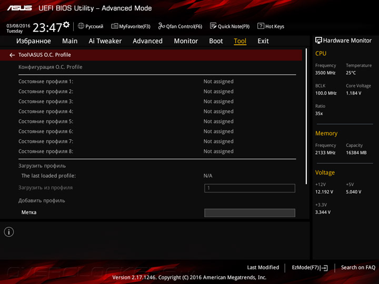Select Состояние профиля 2 row
This screenshot has width=379, height=284.
click(x=157, y=92)
